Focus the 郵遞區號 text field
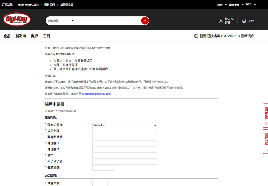The image size is (268, 186). pyautogui.click(x=103, y=168)
